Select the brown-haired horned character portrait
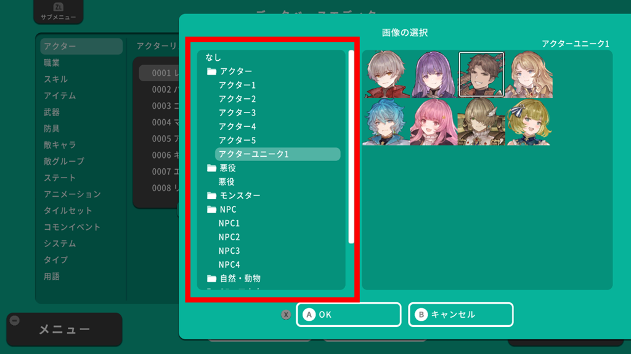This screenshot has height=354, width=631. coord(481,122)
